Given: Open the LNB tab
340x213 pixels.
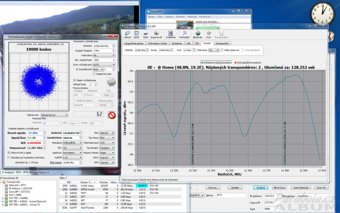Looking at the screenshot, I should 188,44.
